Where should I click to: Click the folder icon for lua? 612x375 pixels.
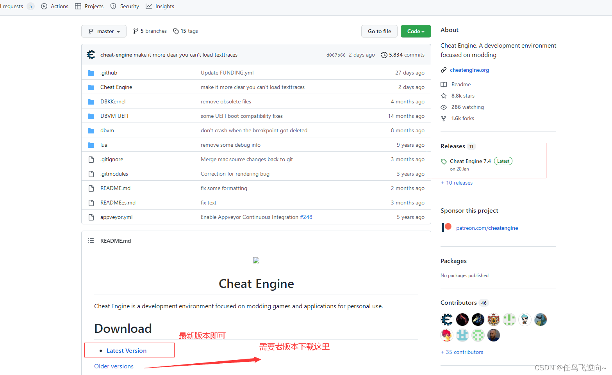pos(91,145)
